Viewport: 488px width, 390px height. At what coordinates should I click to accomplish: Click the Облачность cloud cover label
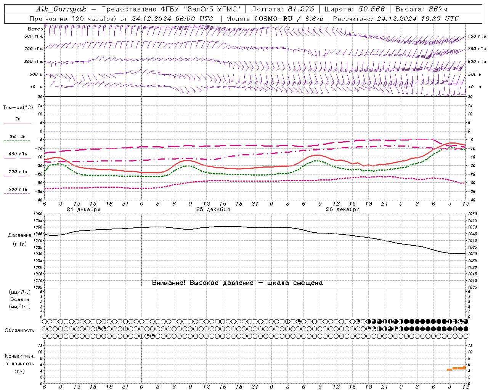coord(19,331)
